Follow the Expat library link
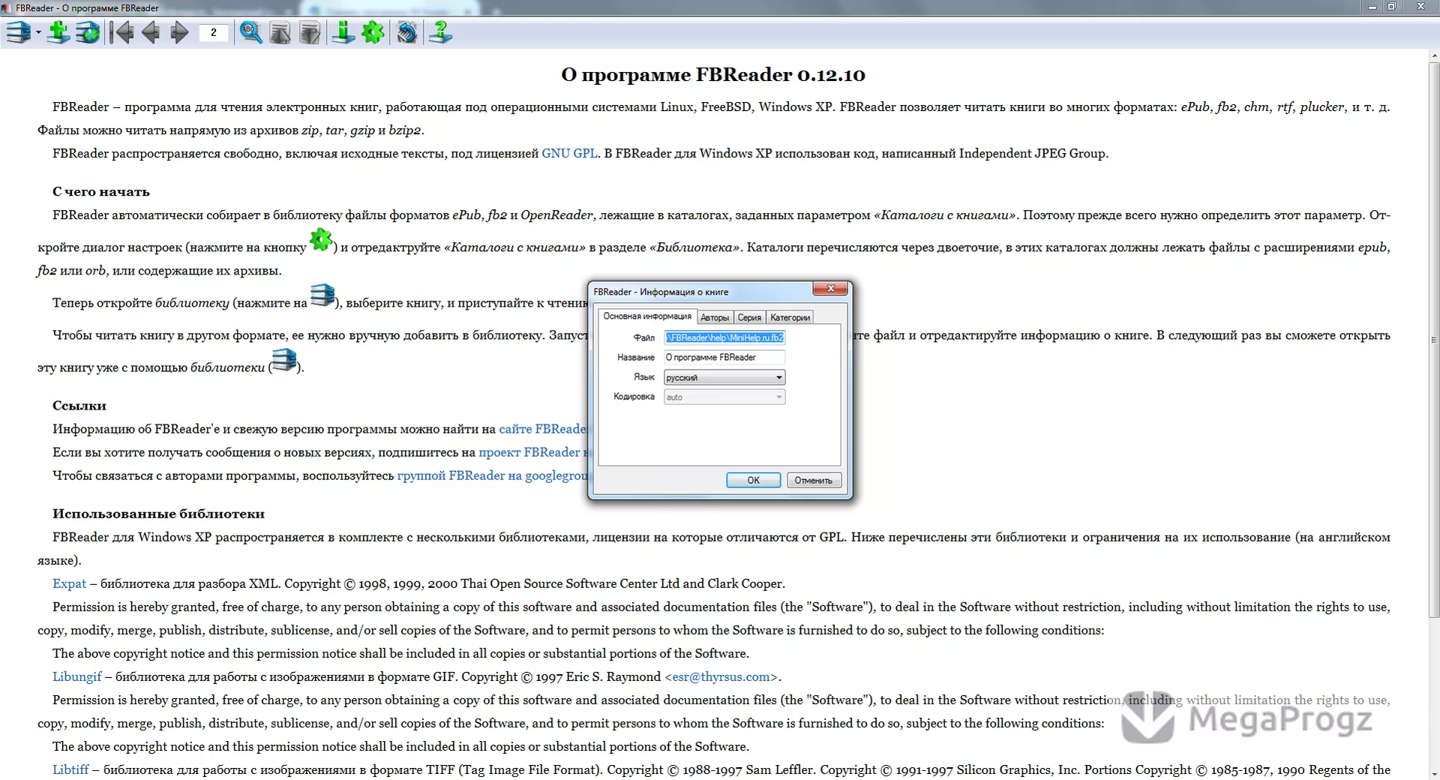The height and width of the screenshot is (780, 1440). (x=69, y=583)
